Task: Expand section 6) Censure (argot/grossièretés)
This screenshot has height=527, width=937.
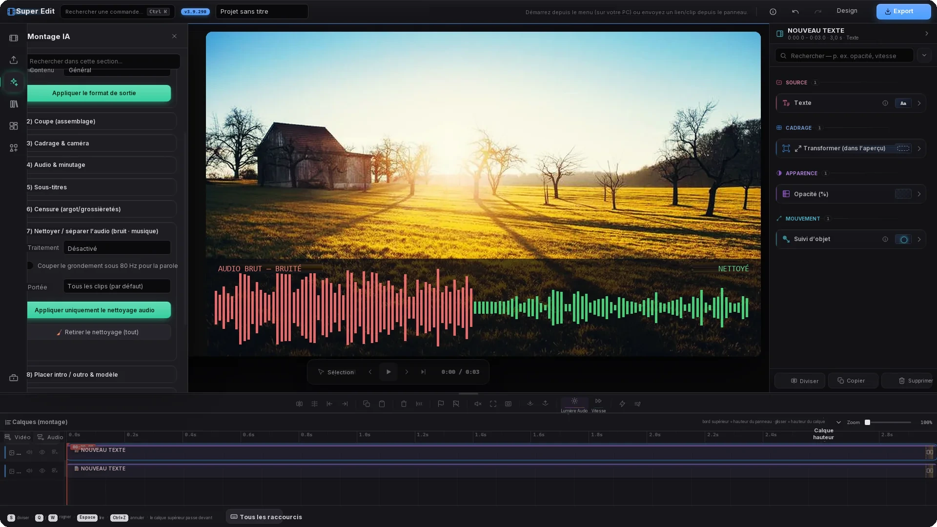Action: (101, 209)
